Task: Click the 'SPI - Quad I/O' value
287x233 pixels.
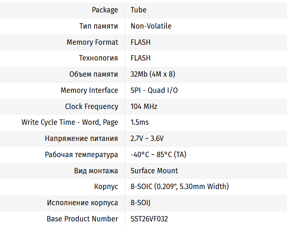Action: pyautogui.click(x=154, y=90)
